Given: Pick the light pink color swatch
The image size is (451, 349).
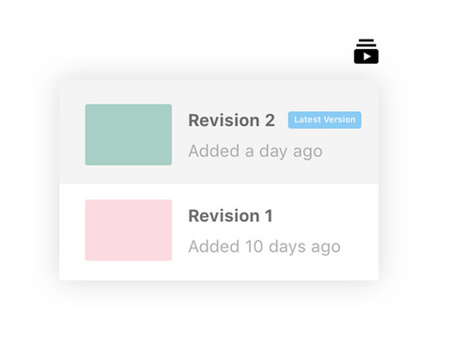Looking at the screenshot, I should point(129,230).
